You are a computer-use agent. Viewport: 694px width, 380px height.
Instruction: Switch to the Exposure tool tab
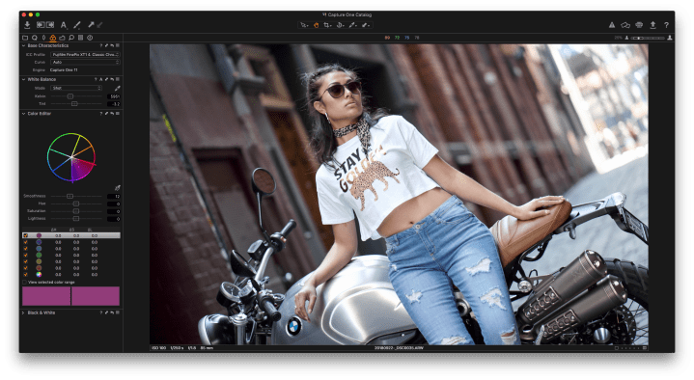pos(62,38)
